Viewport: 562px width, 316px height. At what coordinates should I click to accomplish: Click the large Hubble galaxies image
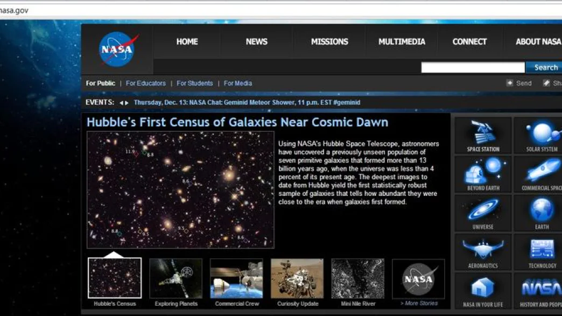(x=180, y=189)
